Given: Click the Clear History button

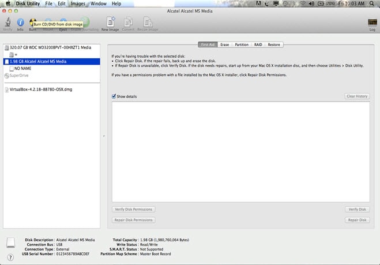Looking at the screenshot, I should point(357,96).
